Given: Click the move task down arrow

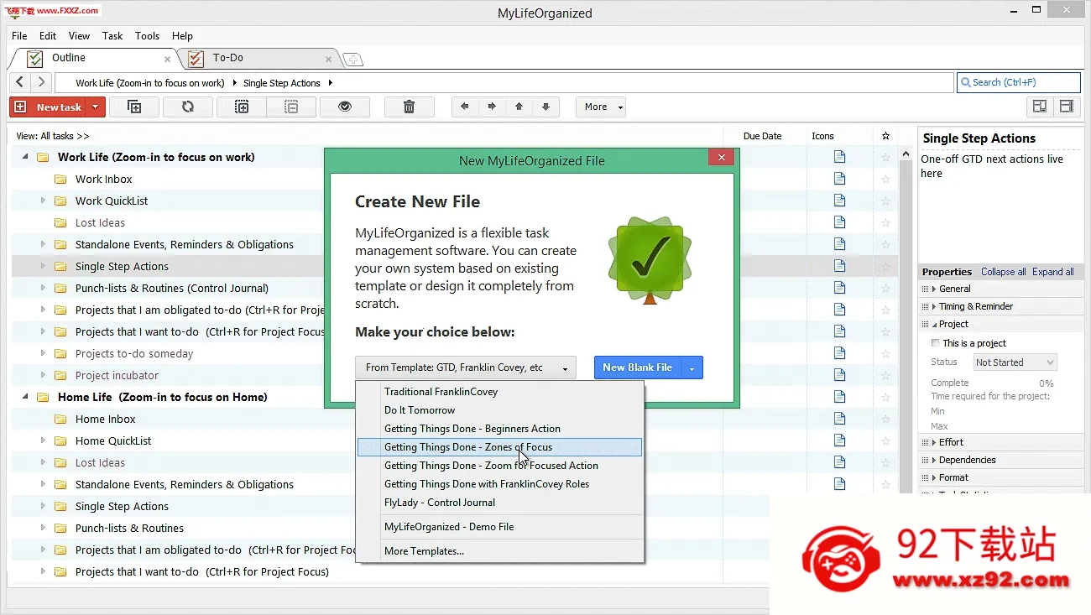Looking at the screenshot, I should tap(546, 107).
